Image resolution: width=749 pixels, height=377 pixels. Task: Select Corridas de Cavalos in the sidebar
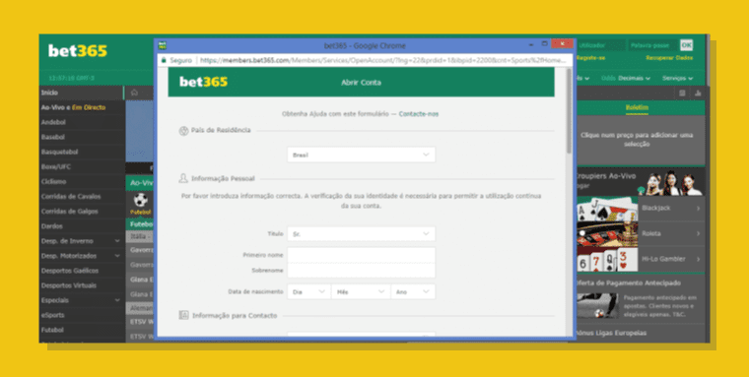[x=82, y=196]
